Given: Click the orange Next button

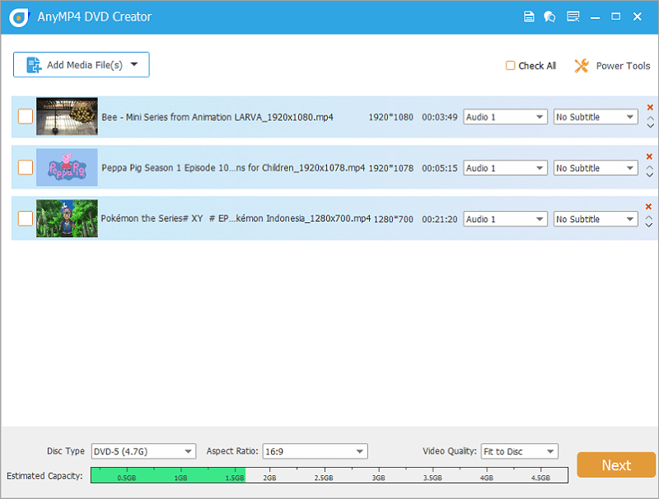Looking at the screenshot, I should point(616,464).
